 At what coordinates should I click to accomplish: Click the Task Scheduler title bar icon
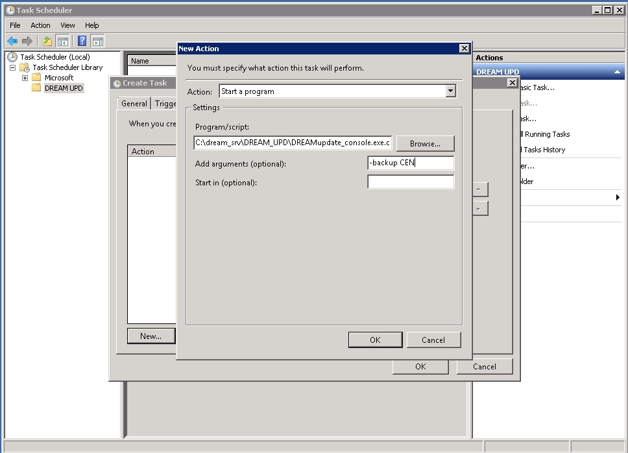[x=10, y=10]
